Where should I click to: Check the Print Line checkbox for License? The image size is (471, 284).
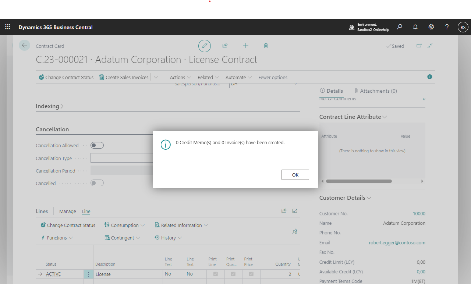tap(216, 274)
